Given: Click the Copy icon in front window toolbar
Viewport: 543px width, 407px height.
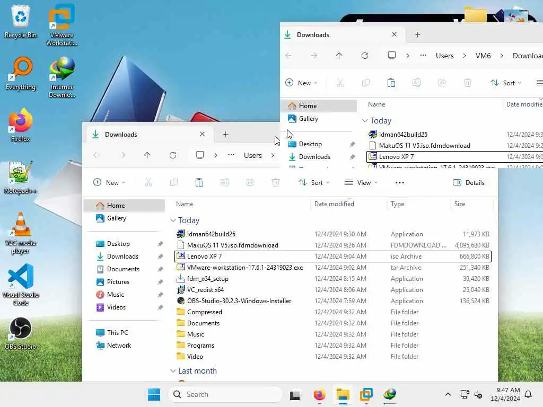Looking at the screenshot, I should [x=174, y=182].
